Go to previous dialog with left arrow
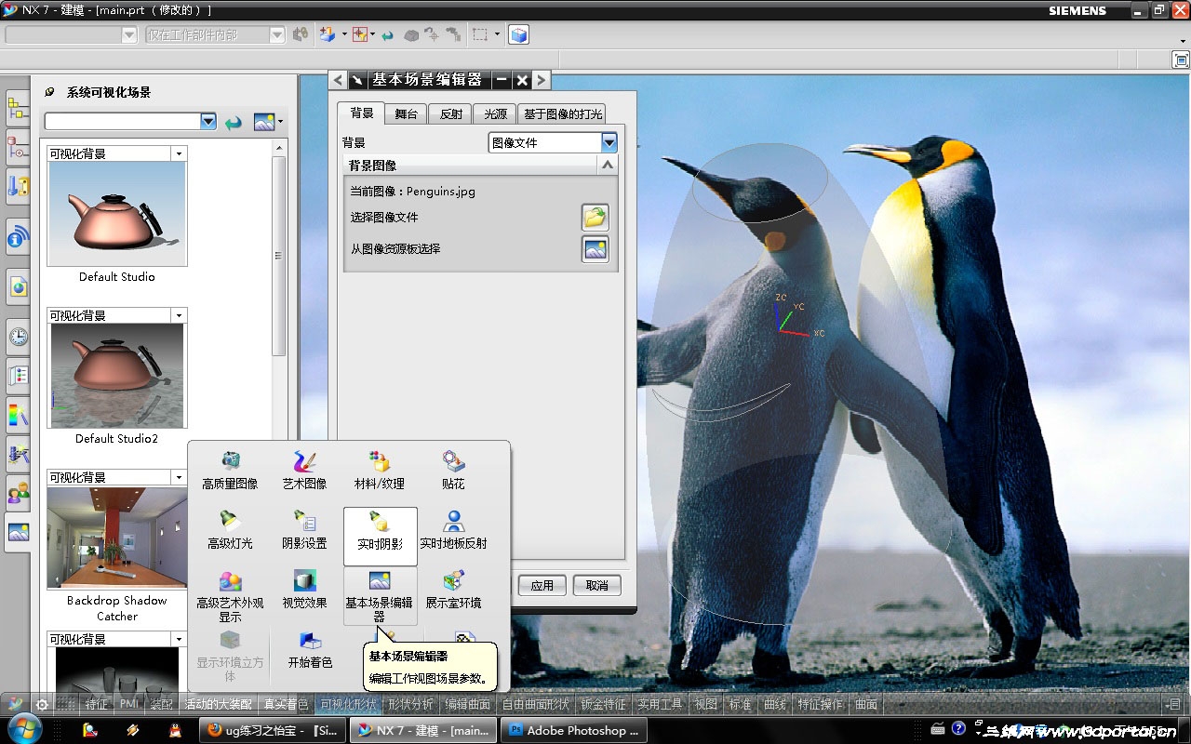 tap(338, 80)
